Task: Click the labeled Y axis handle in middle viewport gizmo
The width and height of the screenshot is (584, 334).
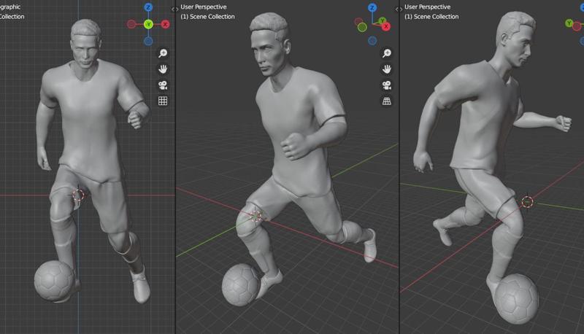Action: click(382, 20)
